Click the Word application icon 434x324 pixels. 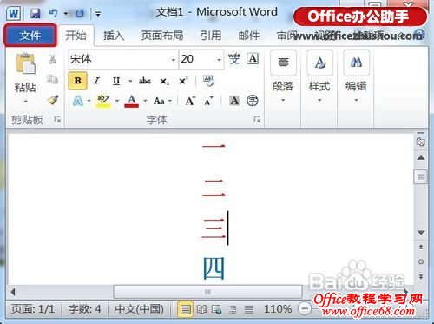[13, 13]
